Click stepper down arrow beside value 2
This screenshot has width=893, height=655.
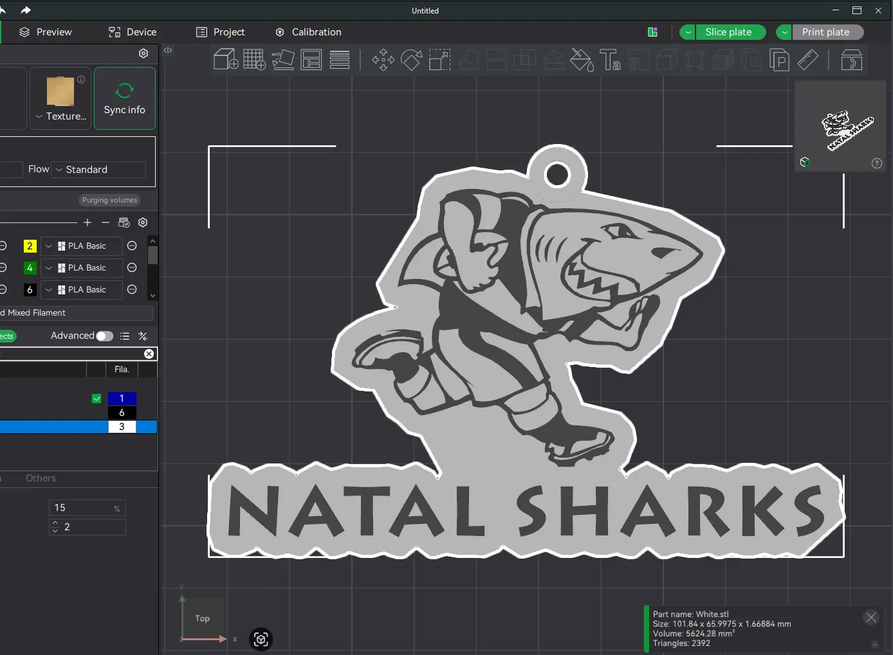point(55,531)
